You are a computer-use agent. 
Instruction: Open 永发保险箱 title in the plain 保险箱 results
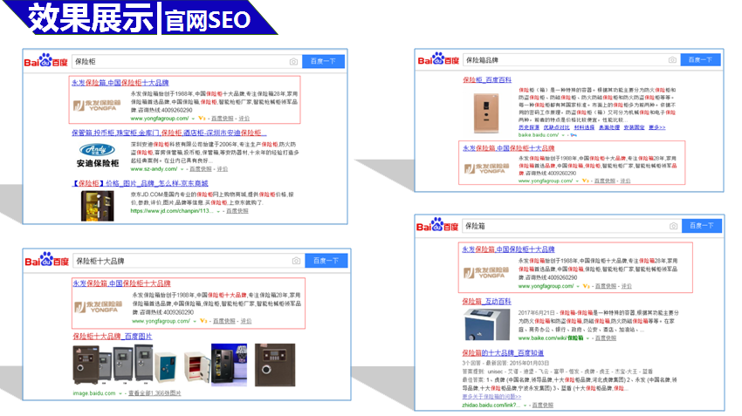point(508,249)
